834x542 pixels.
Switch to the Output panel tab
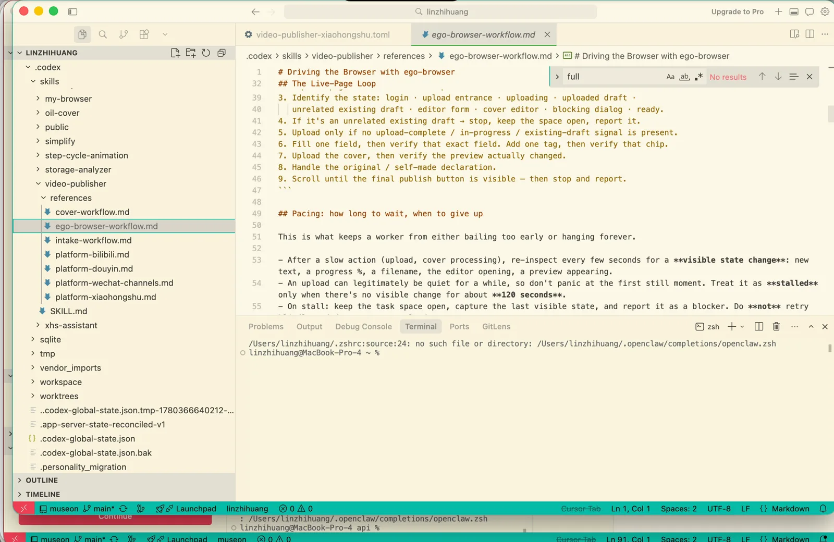coord(309,327)
